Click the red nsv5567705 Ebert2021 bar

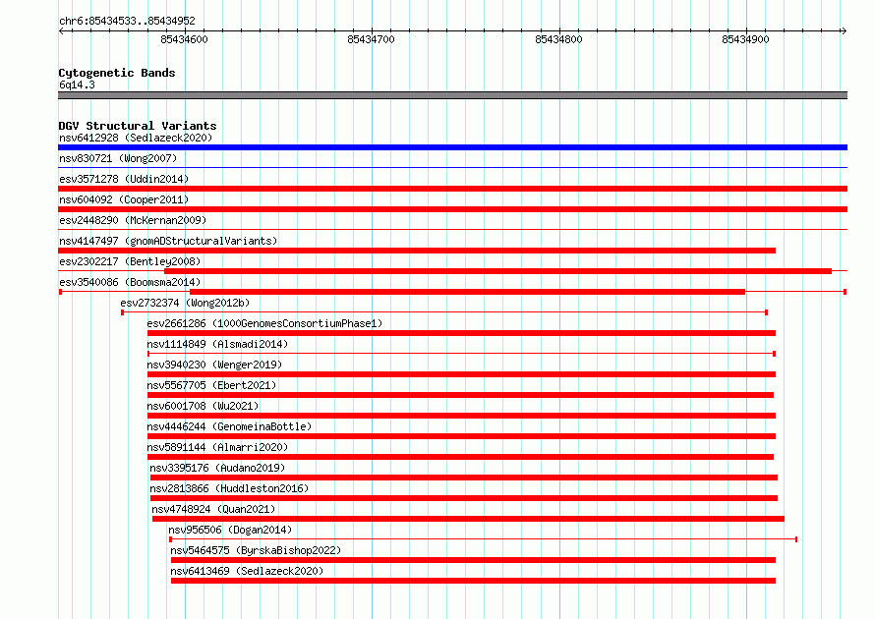pos(460,395)
